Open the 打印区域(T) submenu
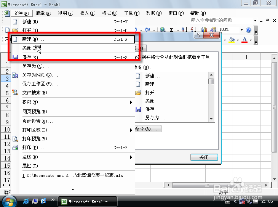The image size is (278, 207). [x=73, y=130]
